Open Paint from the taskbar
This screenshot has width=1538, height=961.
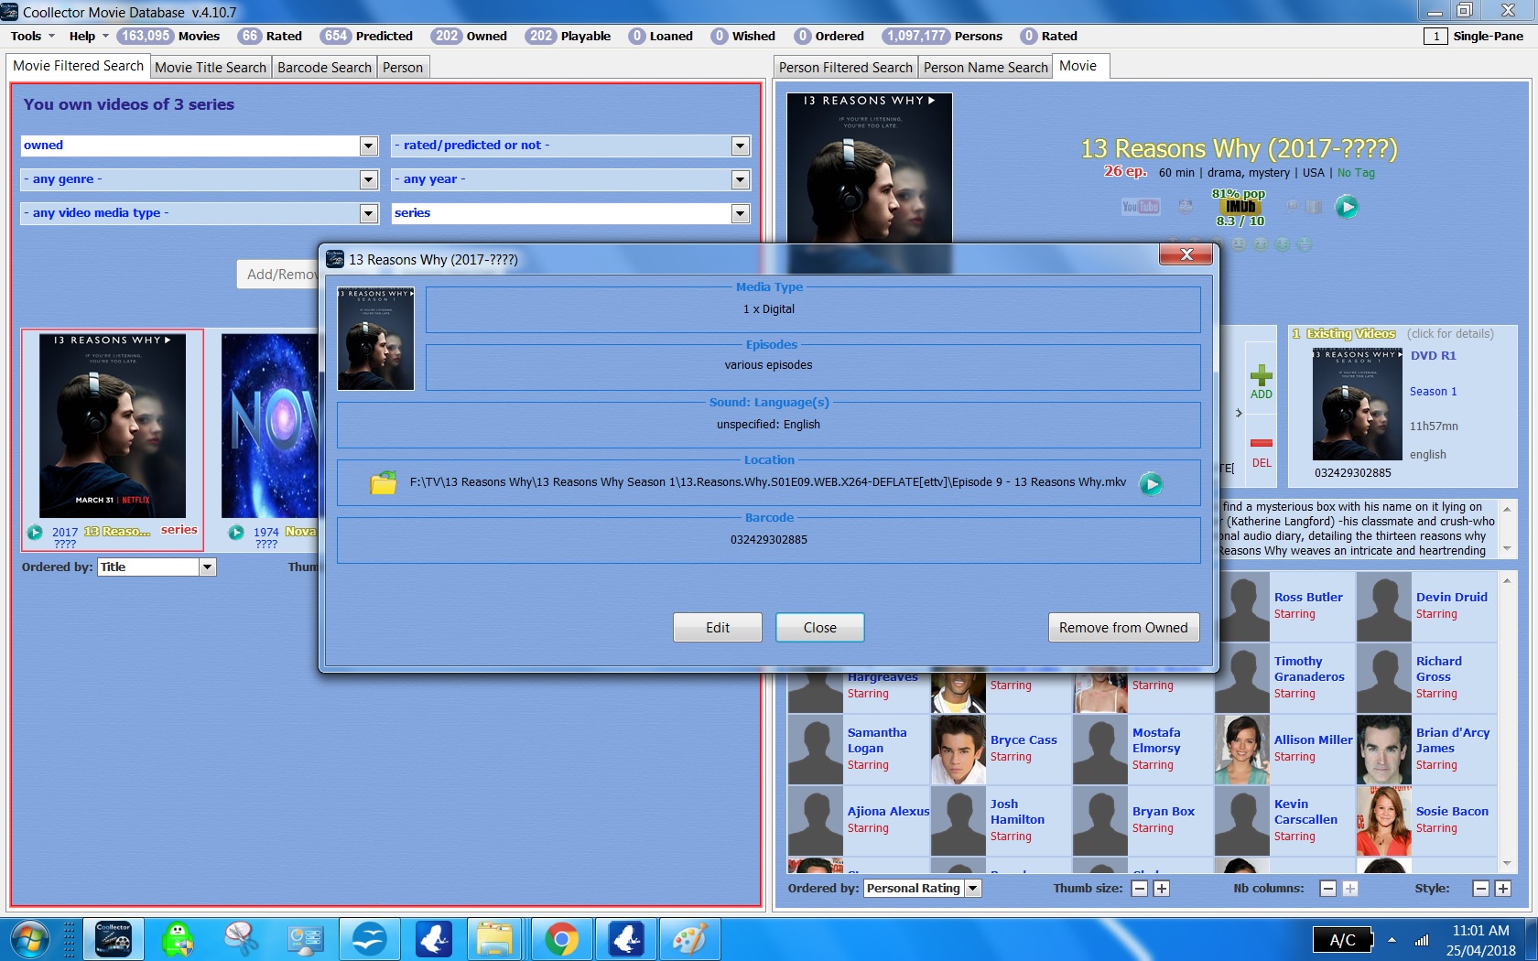click(688, 939)
